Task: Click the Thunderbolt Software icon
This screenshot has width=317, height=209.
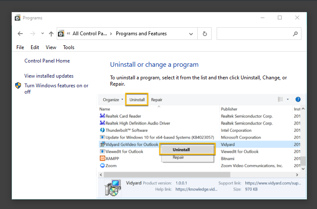Action: tap(102, 130)
